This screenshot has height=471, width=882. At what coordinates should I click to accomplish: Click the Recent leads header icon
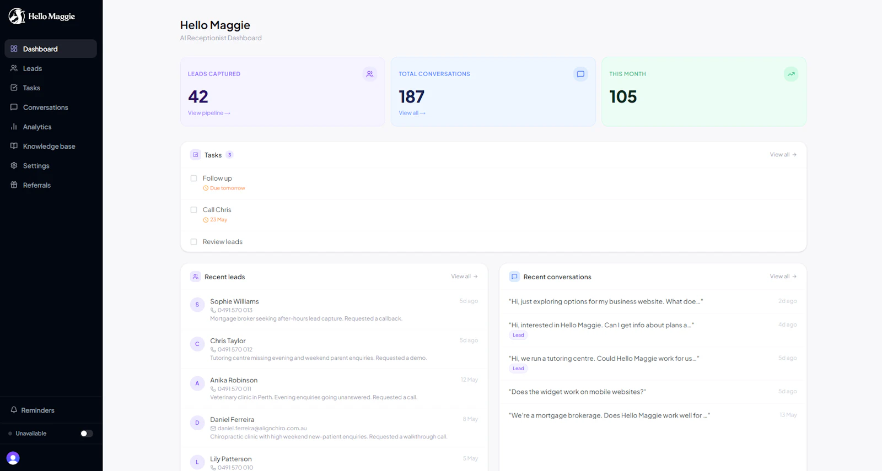click(x=195, y=277)
